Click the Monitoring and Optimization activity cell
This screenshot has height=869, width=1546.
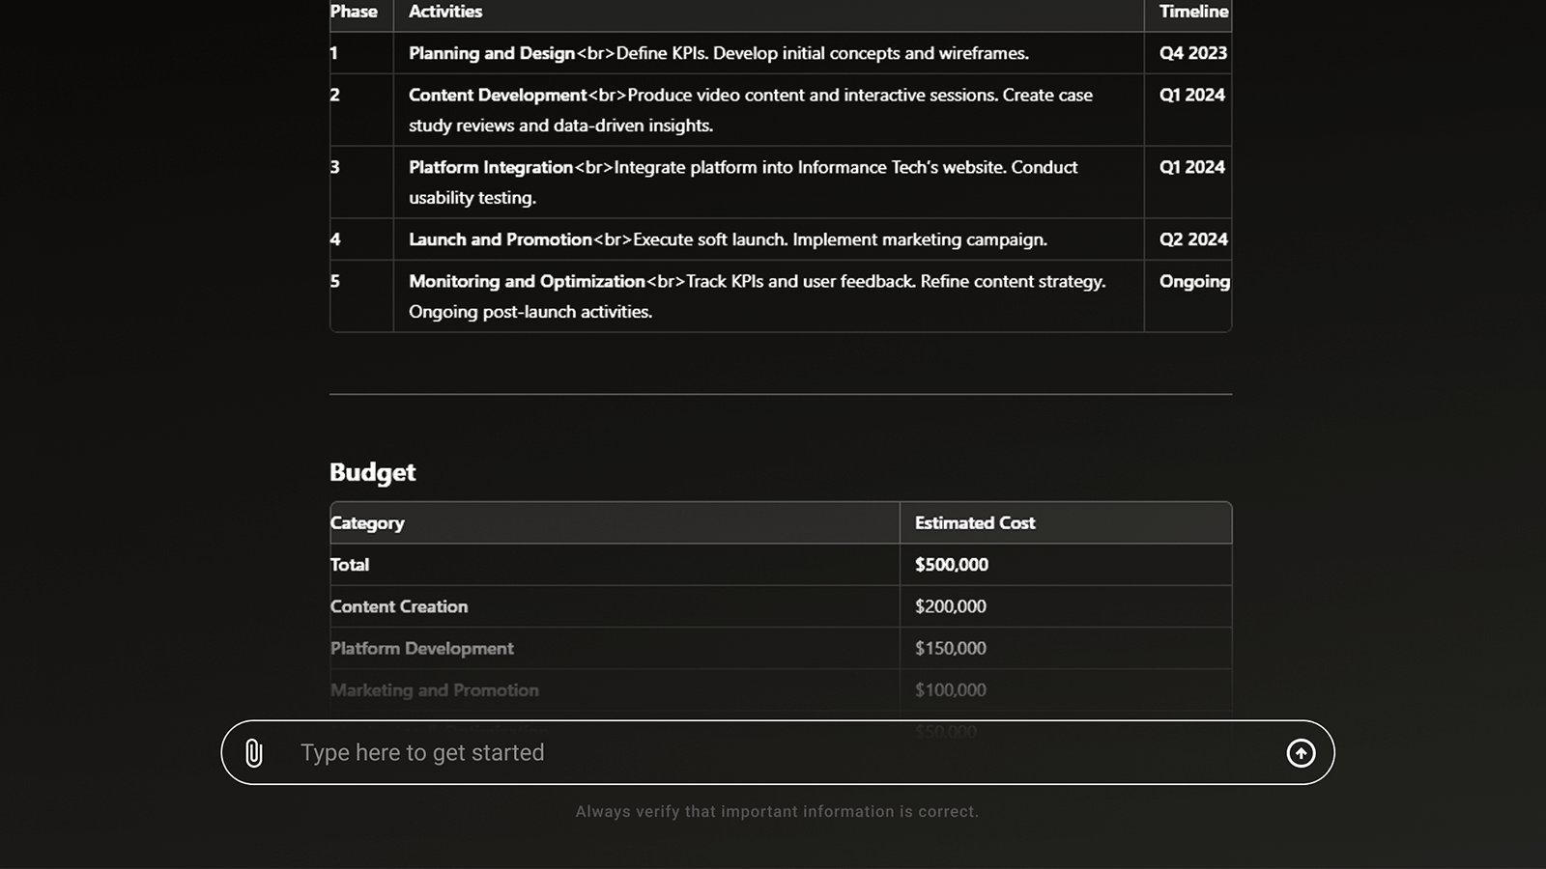(757, 296)
